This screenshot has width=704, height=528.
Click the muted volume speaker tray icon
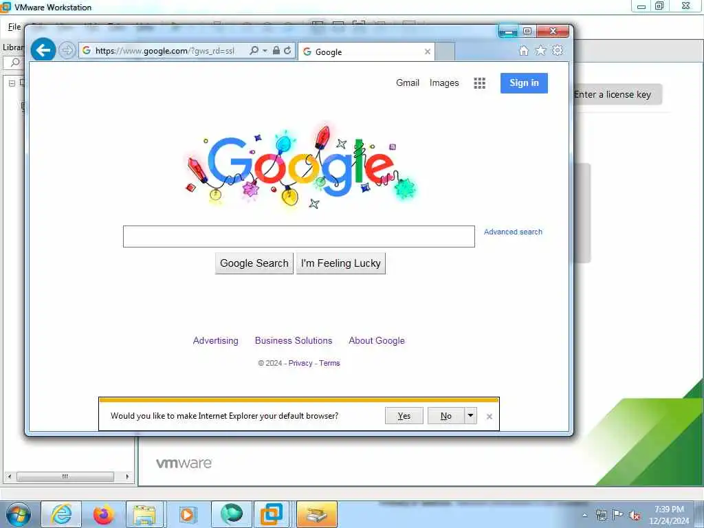635,516
